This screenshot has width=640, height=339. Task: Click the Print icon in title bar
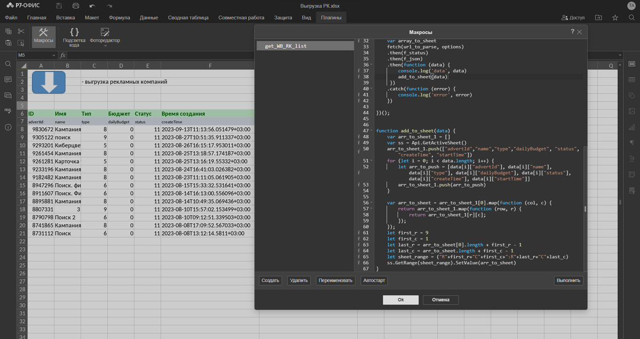point(76,6)
